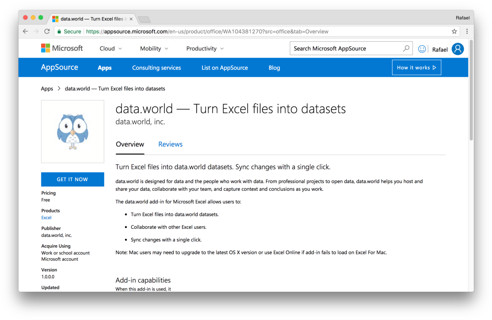Screen dimensions: 492x320
Task: Open a new tab next to data.world tab
Action: click(x=144, y=19)
